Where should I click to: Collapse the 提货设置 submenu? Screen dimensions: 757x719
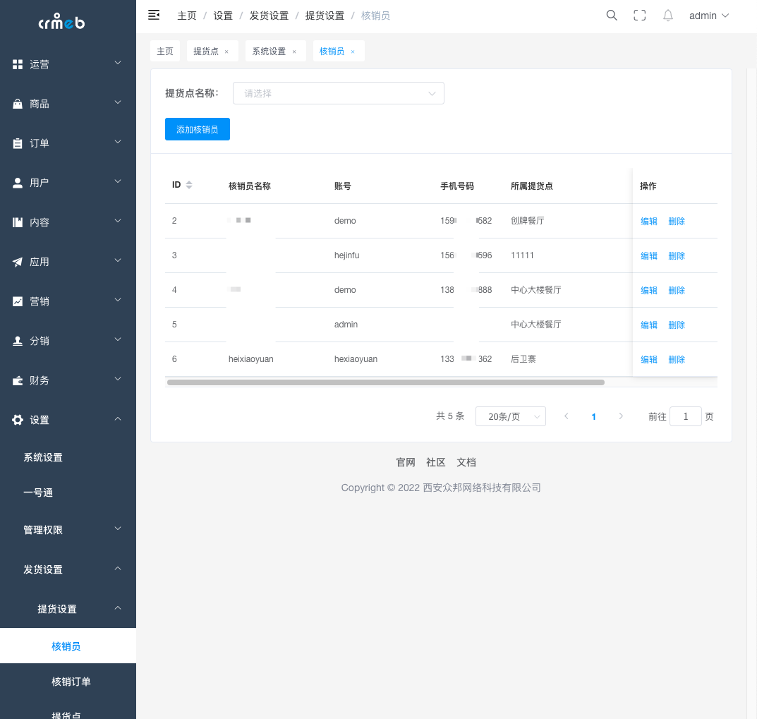[118, 608]
